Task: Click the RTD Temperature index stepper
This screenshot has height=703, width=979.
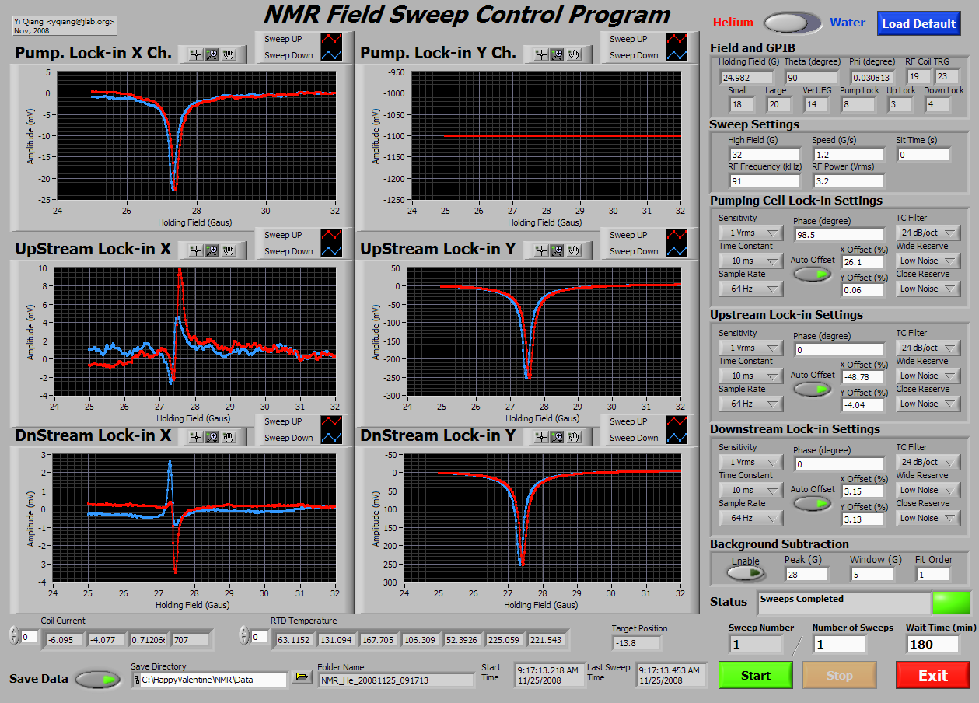Action: (243, 636)
